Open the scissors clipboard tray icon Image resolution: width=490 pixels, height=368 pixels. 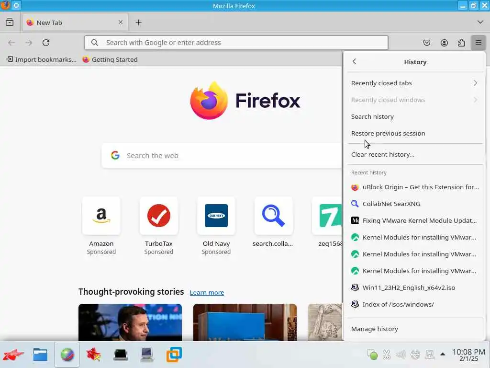[387, 355]
